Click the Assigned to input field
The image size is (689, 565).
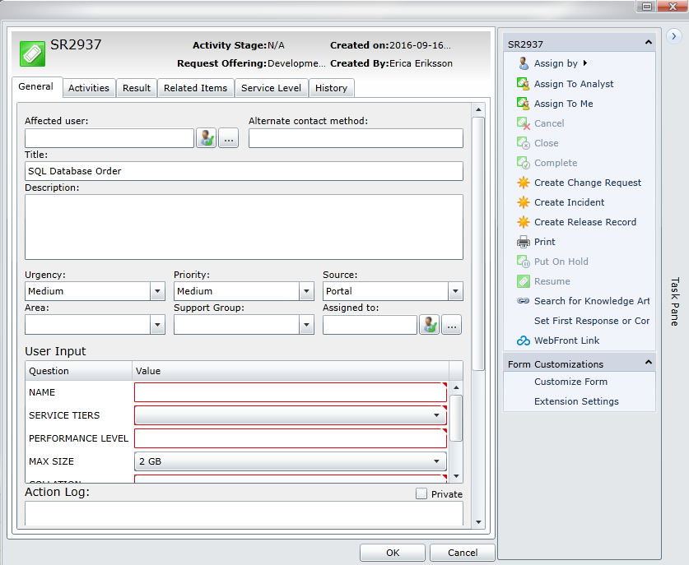370,325
